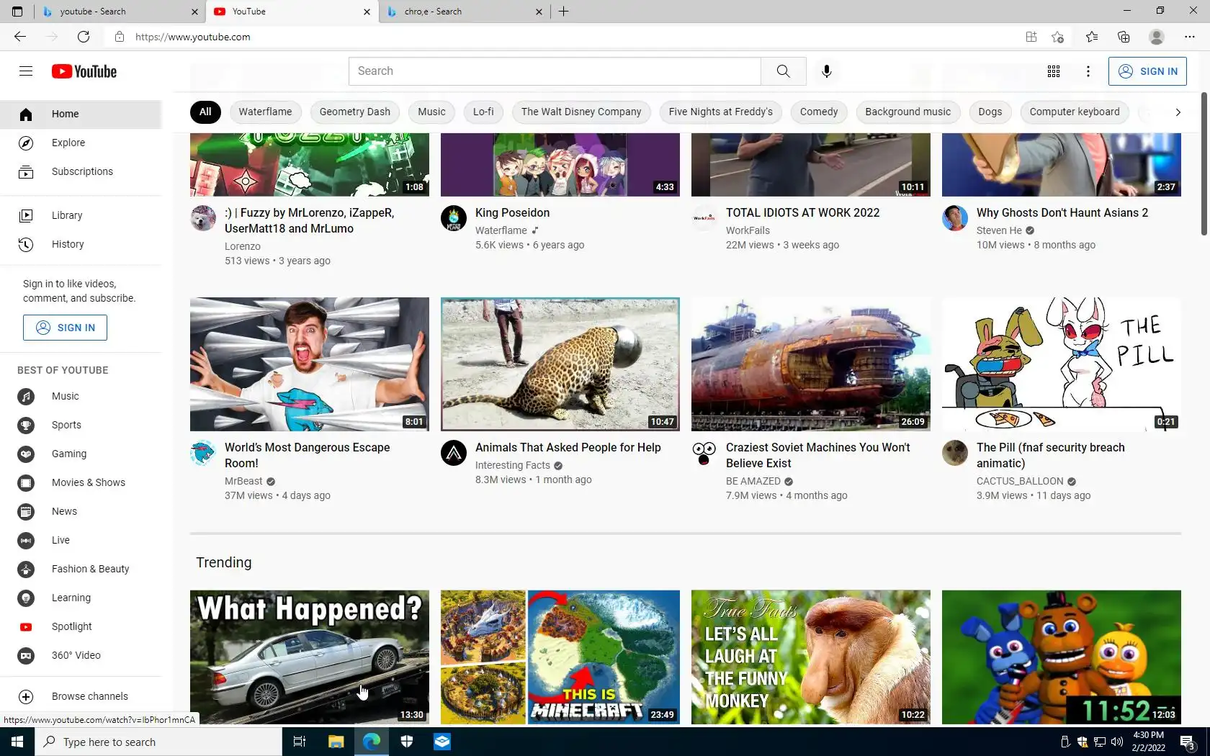Open 360° Video icon
1210x756 pixels.
click(26, 655)
